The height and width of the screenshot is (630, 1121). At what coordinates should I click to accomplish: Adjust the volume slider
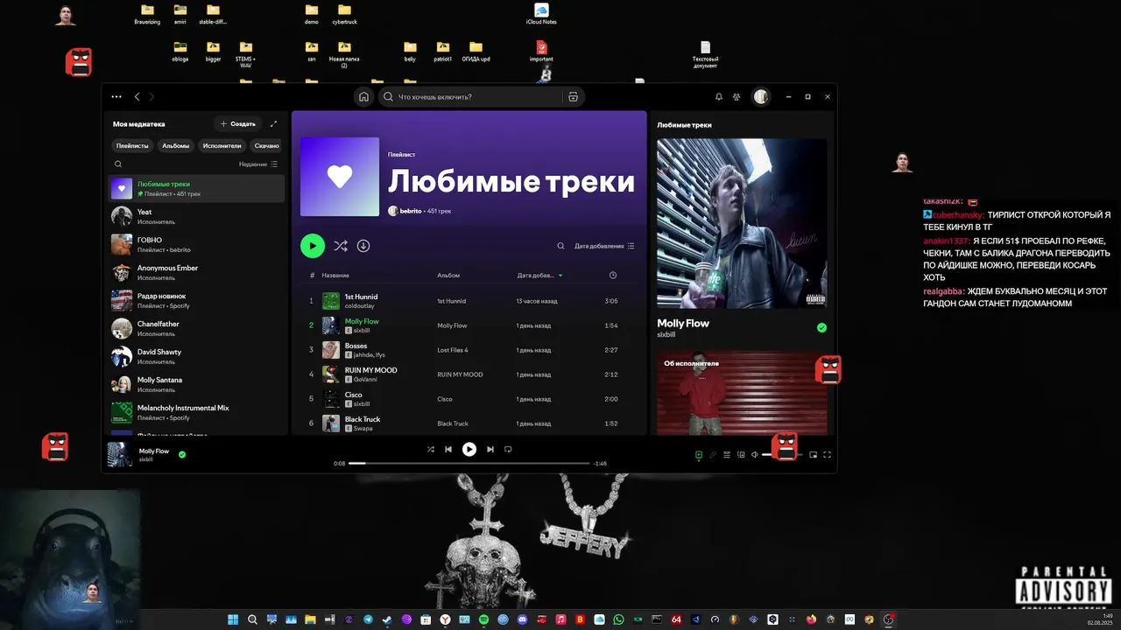(781, 455)
